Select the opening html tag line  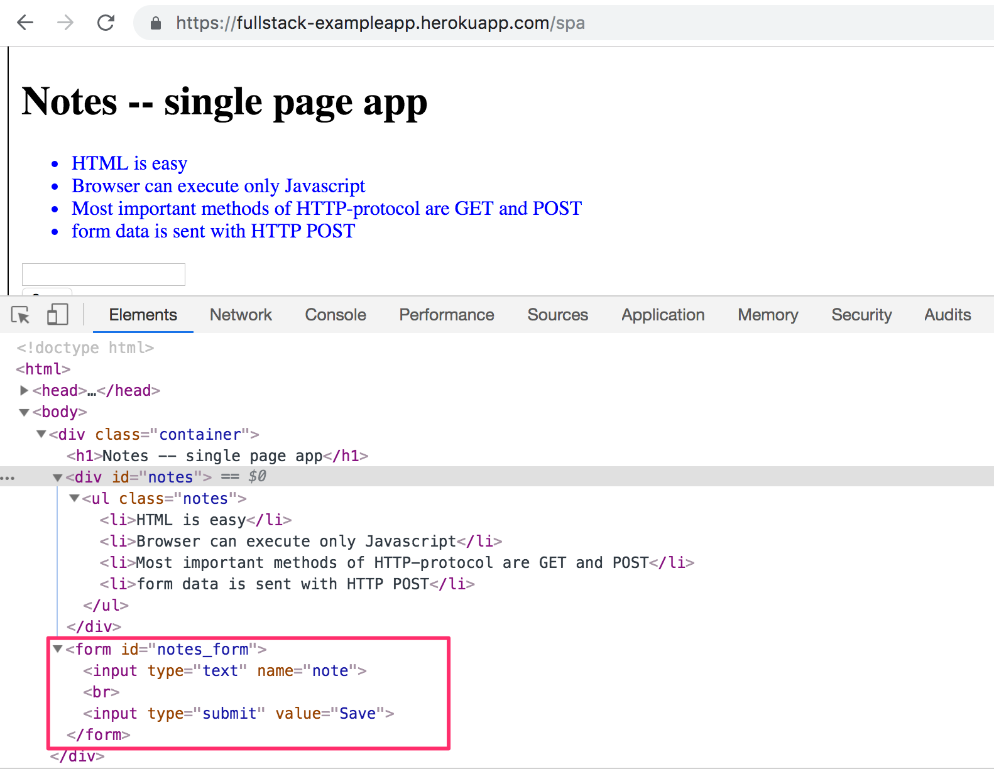pos(43,369)
